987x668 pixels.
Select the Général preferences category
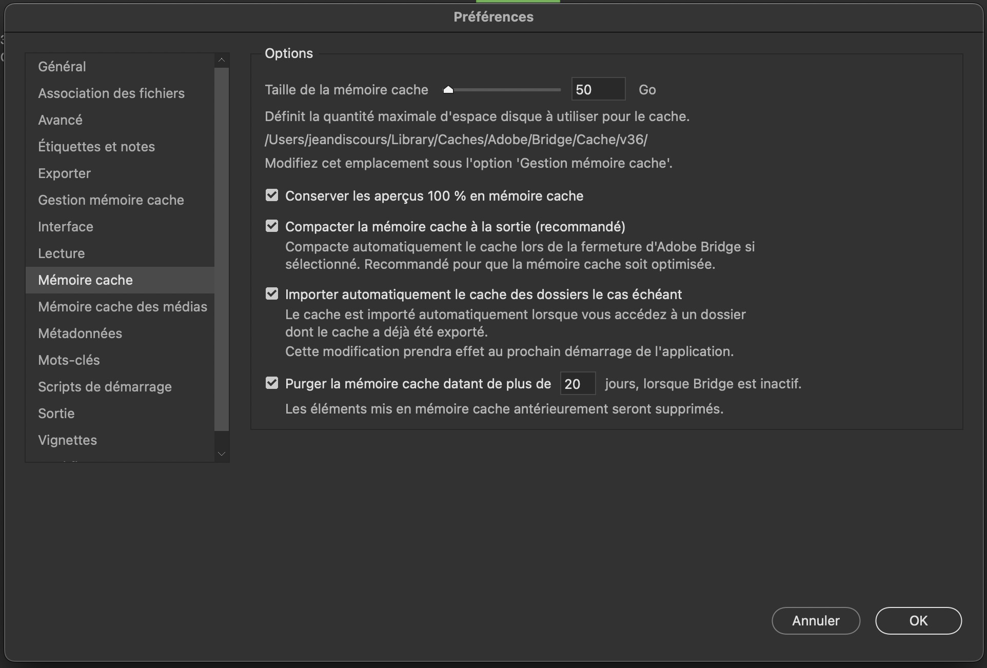point(62,66)
